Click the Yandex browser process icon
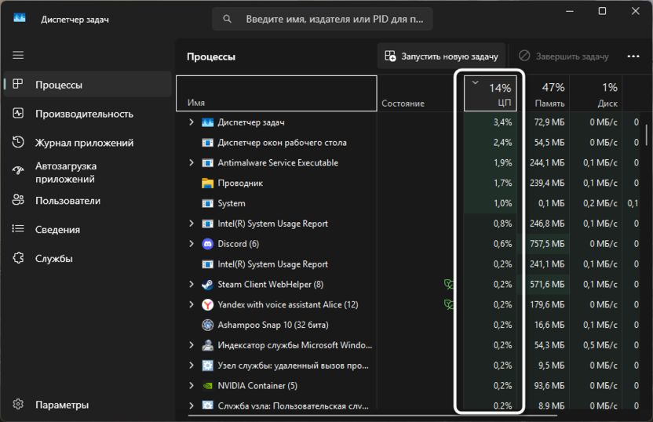This screenshot has height=422, width=653. 207,304
